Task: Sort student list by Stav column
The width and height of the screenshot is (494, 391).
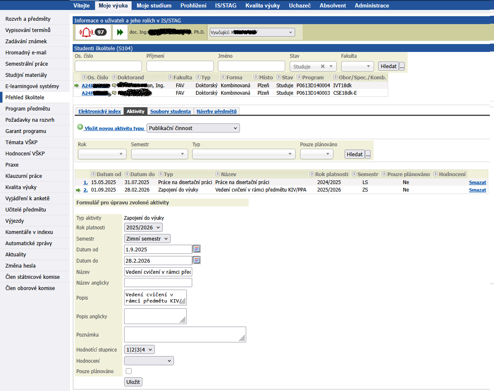Action: click(279, 77)
